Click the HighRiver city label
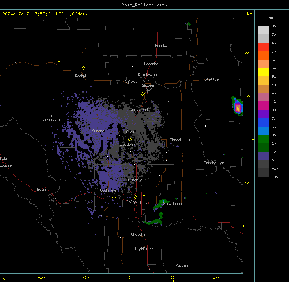Viewport: 289px width, 282px height. [x=144, y=249]
